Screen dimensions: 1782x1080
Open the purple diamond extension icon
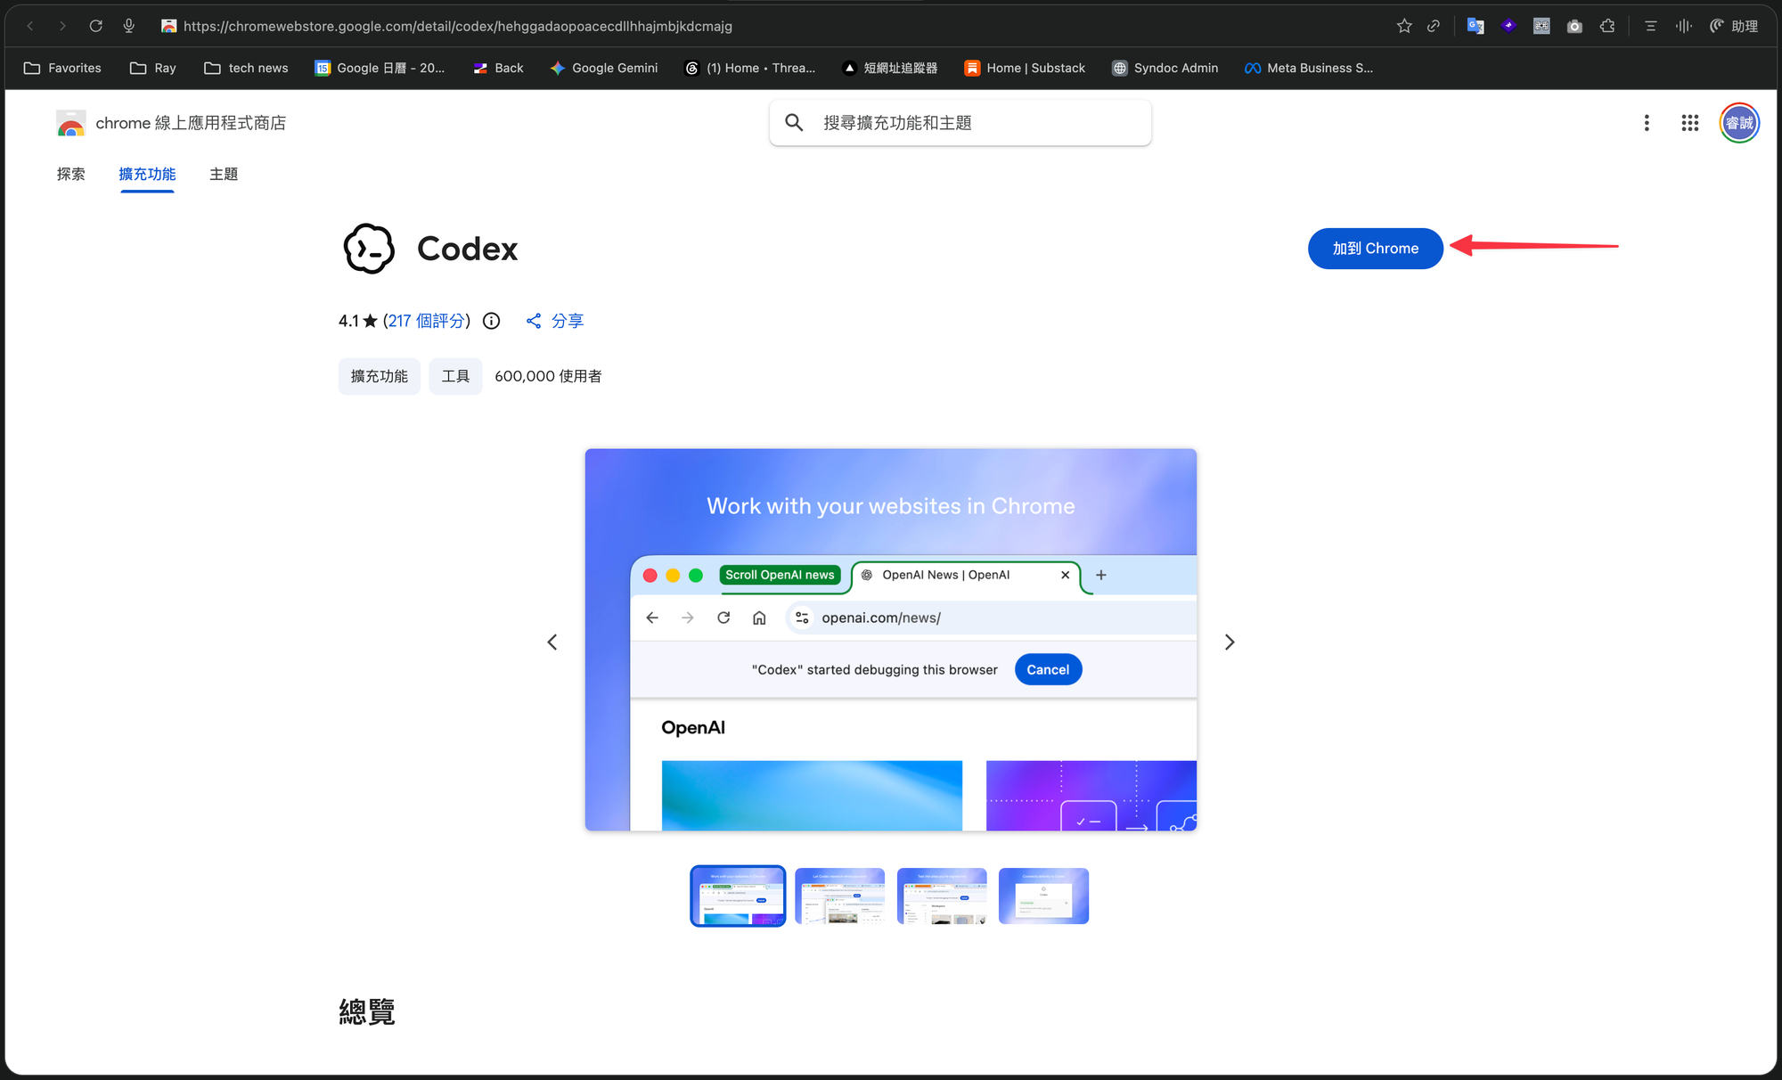pos(1508,26)
